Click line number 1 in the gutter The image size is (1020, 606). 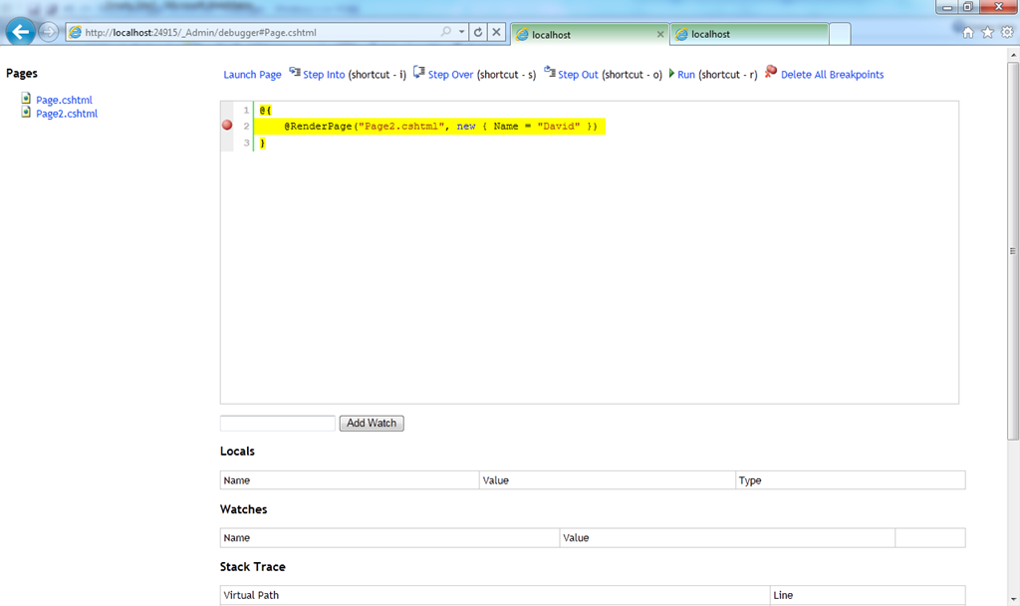tap(246, 110)
